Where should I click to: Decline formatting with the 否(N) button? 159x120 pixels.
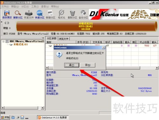point(88,65)
